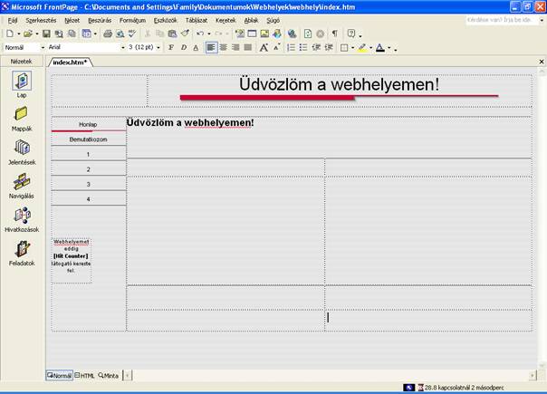Click the left align icon
The height and width of the screenshot is (394, 547).
point(211,47)
